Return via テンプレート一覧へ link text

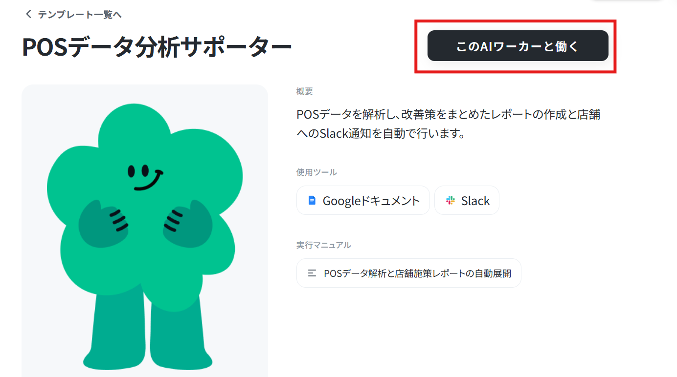(x=80, y=15)
